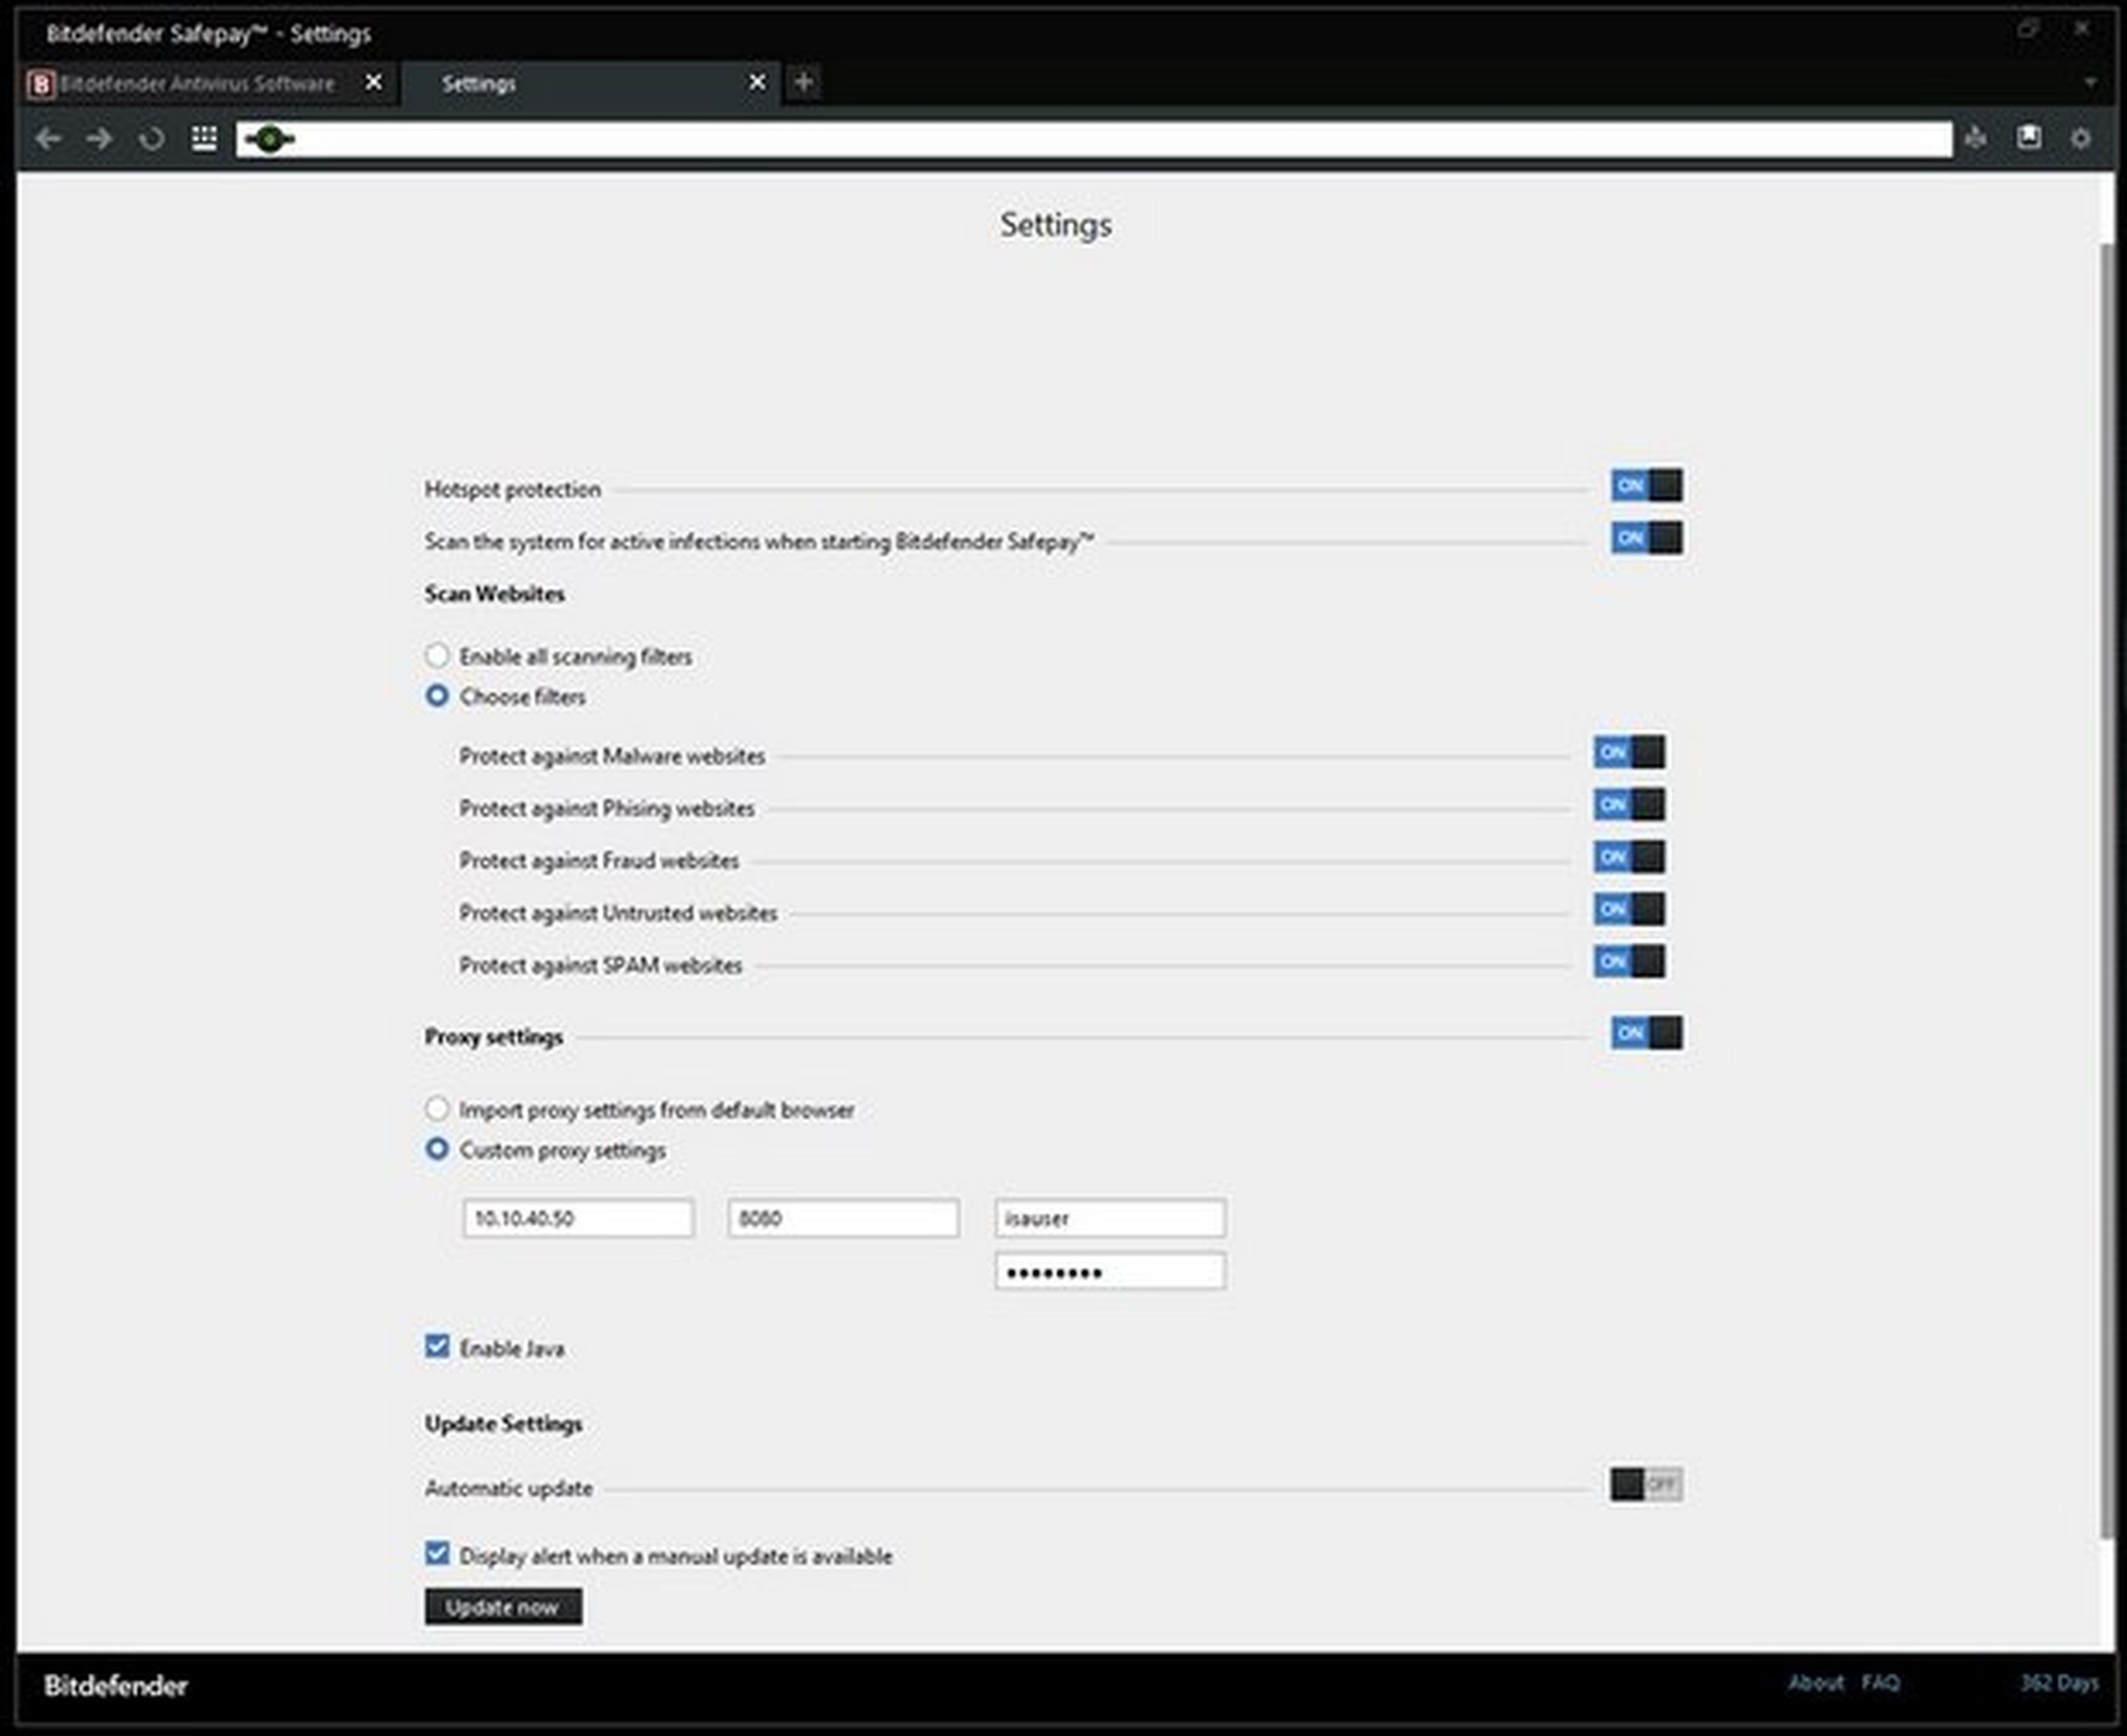Close the Bitdefender Antivirus Software tab
The height and width of the screenshot is (1736, 2127).
pyautogui.click(x=373, y=82)
